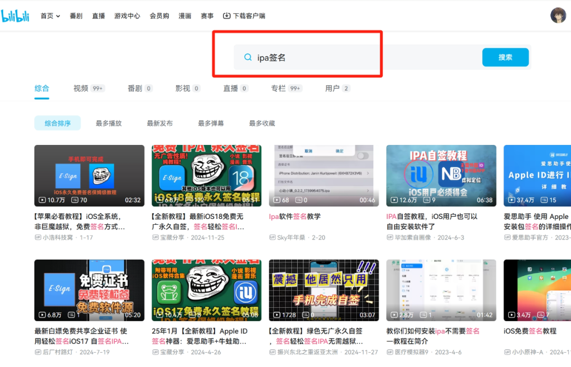Image resolution: width=571 pixels, height=367 pixels.
Task: Open 赛事 in top navigation
Action: coord(207,16)
